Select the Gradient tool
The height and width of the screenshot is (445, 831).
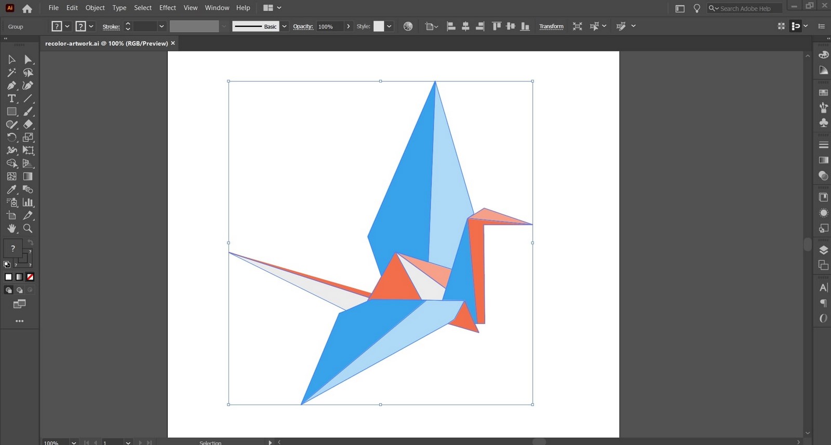pos(28,176)
